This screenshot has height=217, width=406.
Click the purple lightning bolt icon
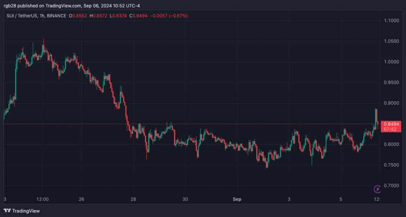click(x=377, y=189)
